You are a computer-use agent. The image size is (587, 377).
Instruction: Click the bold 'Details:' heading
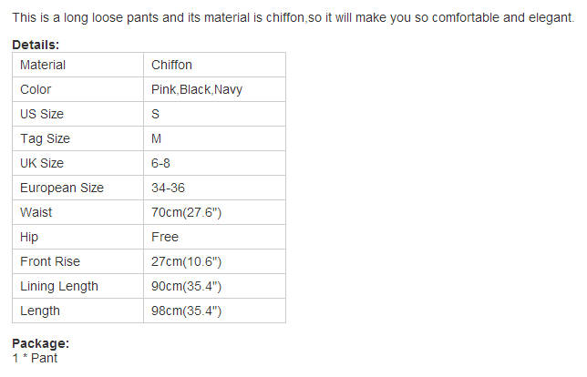point(36,44)
